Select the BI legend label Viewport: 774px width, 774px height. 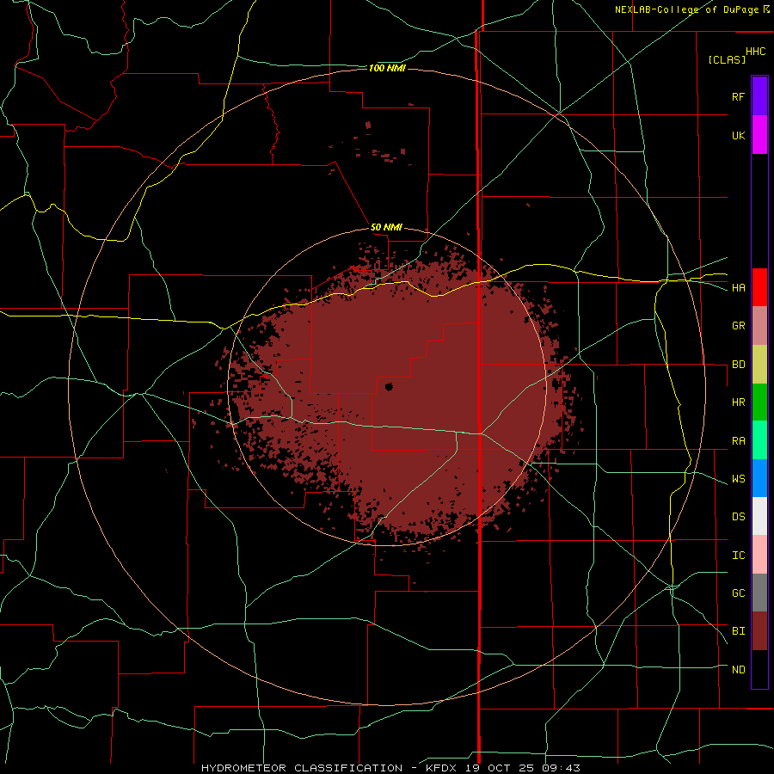739,631
